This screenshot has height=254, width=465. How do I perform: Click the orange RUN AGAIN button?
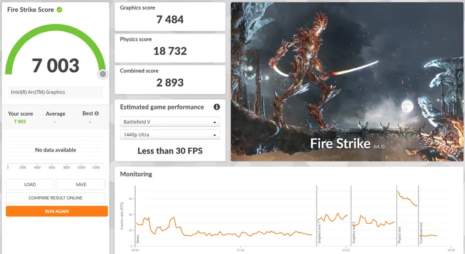click(57, 211)
